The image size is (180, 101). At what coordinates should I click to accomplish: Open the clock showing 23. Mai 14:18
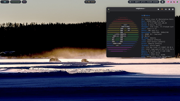click(90, 2)
